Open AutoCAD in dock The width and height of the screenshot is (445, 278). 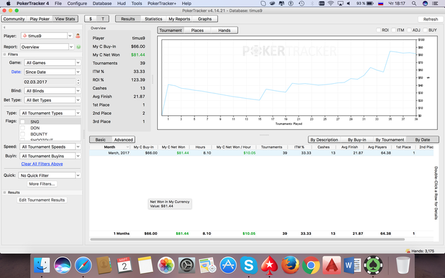(331, 265)
